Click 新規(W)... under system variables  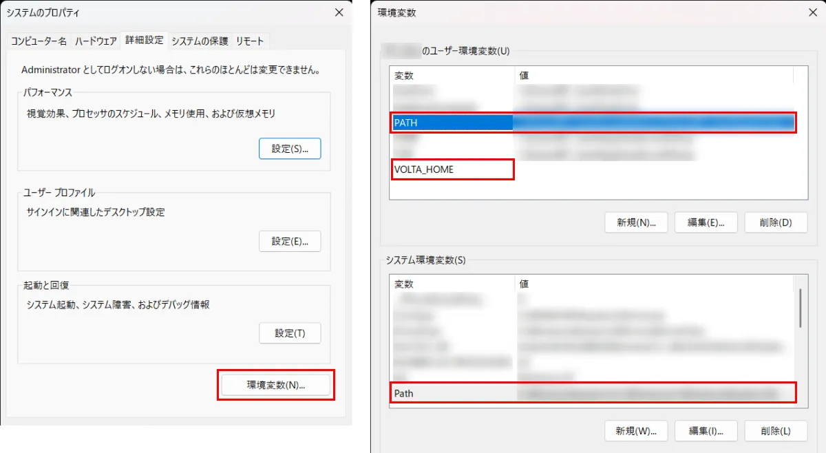click(x=637, y=431)
